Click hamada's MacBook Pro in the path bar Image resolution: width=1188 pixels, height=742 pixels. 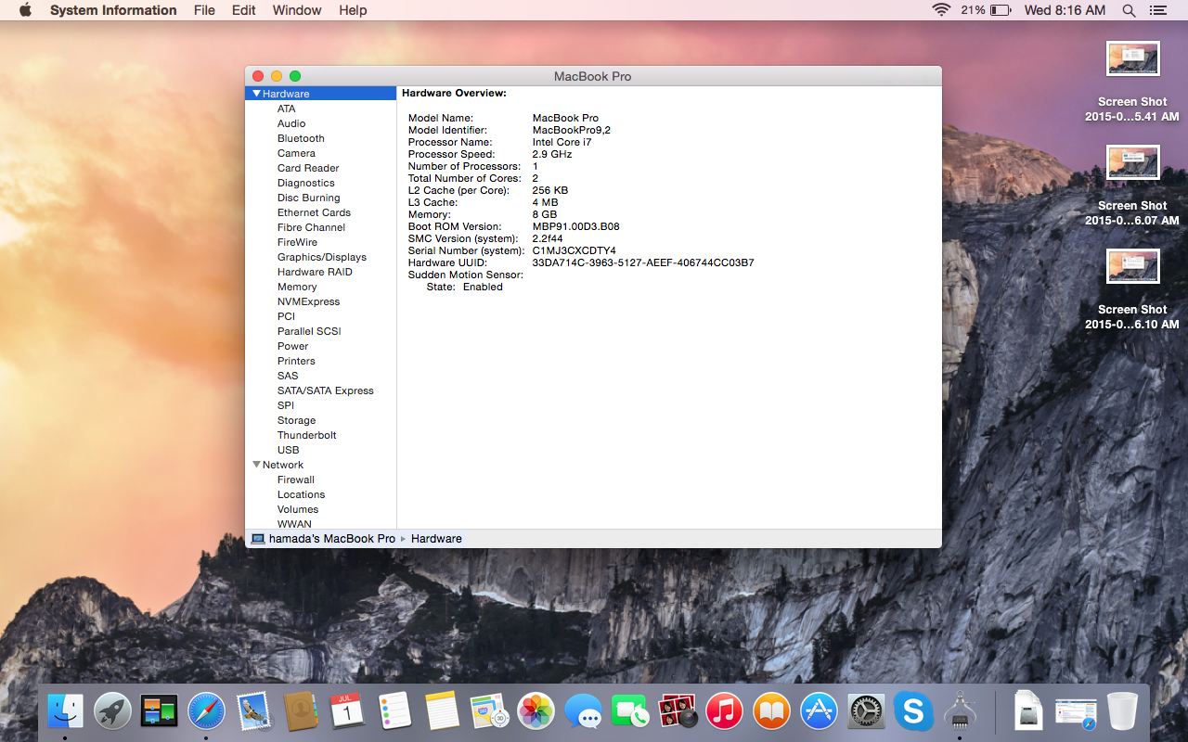(x=323, y=538)
